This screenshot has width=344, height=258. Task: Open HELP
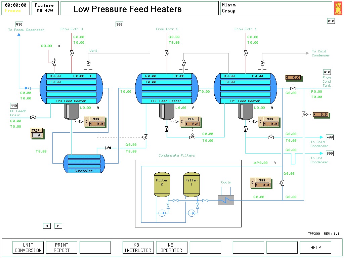click(315, 248)
